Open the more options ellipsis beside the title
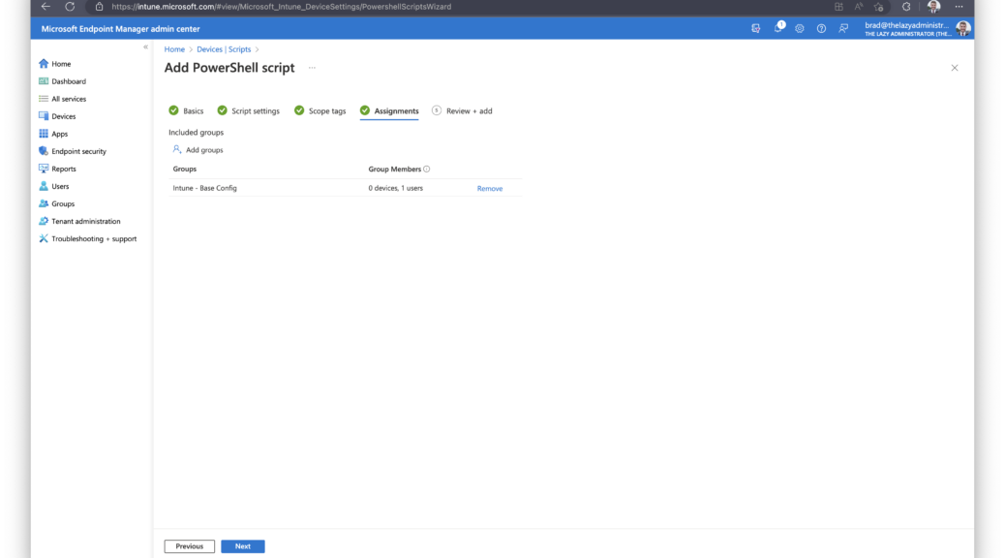The height and width of the screenshot is (558, 1005). click(312, 68)
